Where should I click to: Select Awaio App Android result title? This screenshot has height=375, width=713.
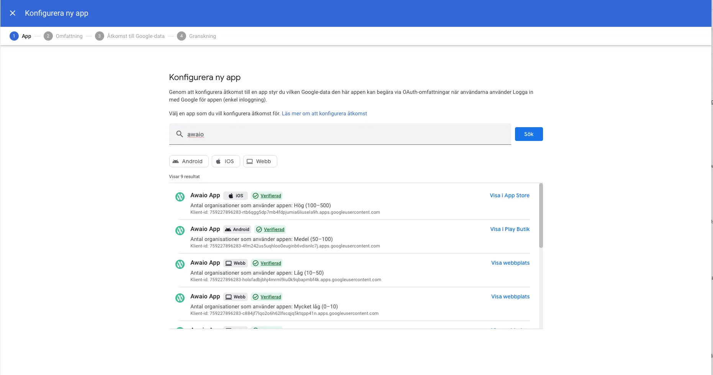pos(205,229)
